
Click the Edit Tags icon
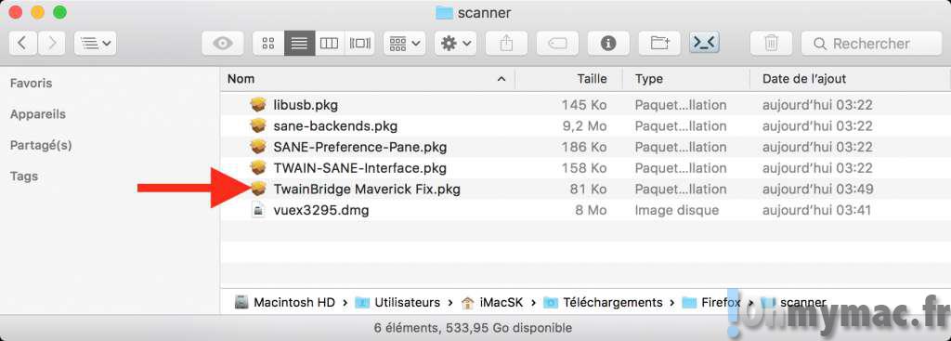tap(557, 43)
